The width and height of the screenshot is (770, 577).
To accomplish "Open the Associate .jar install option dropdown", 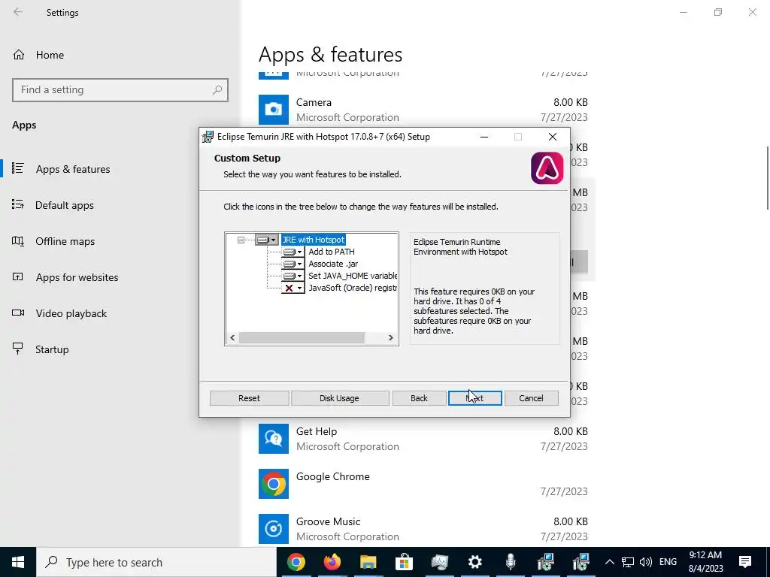I will pyautogui.click(x=293, y=264).
